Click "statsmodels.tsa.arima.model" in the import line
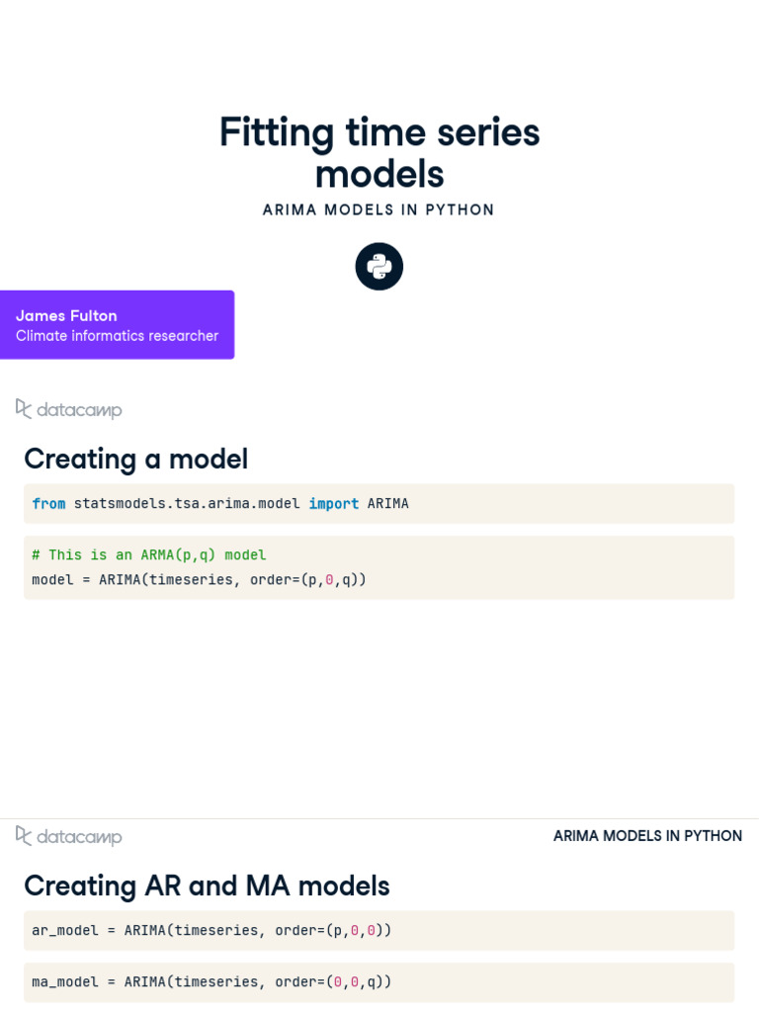 click(x=187, y=503)
